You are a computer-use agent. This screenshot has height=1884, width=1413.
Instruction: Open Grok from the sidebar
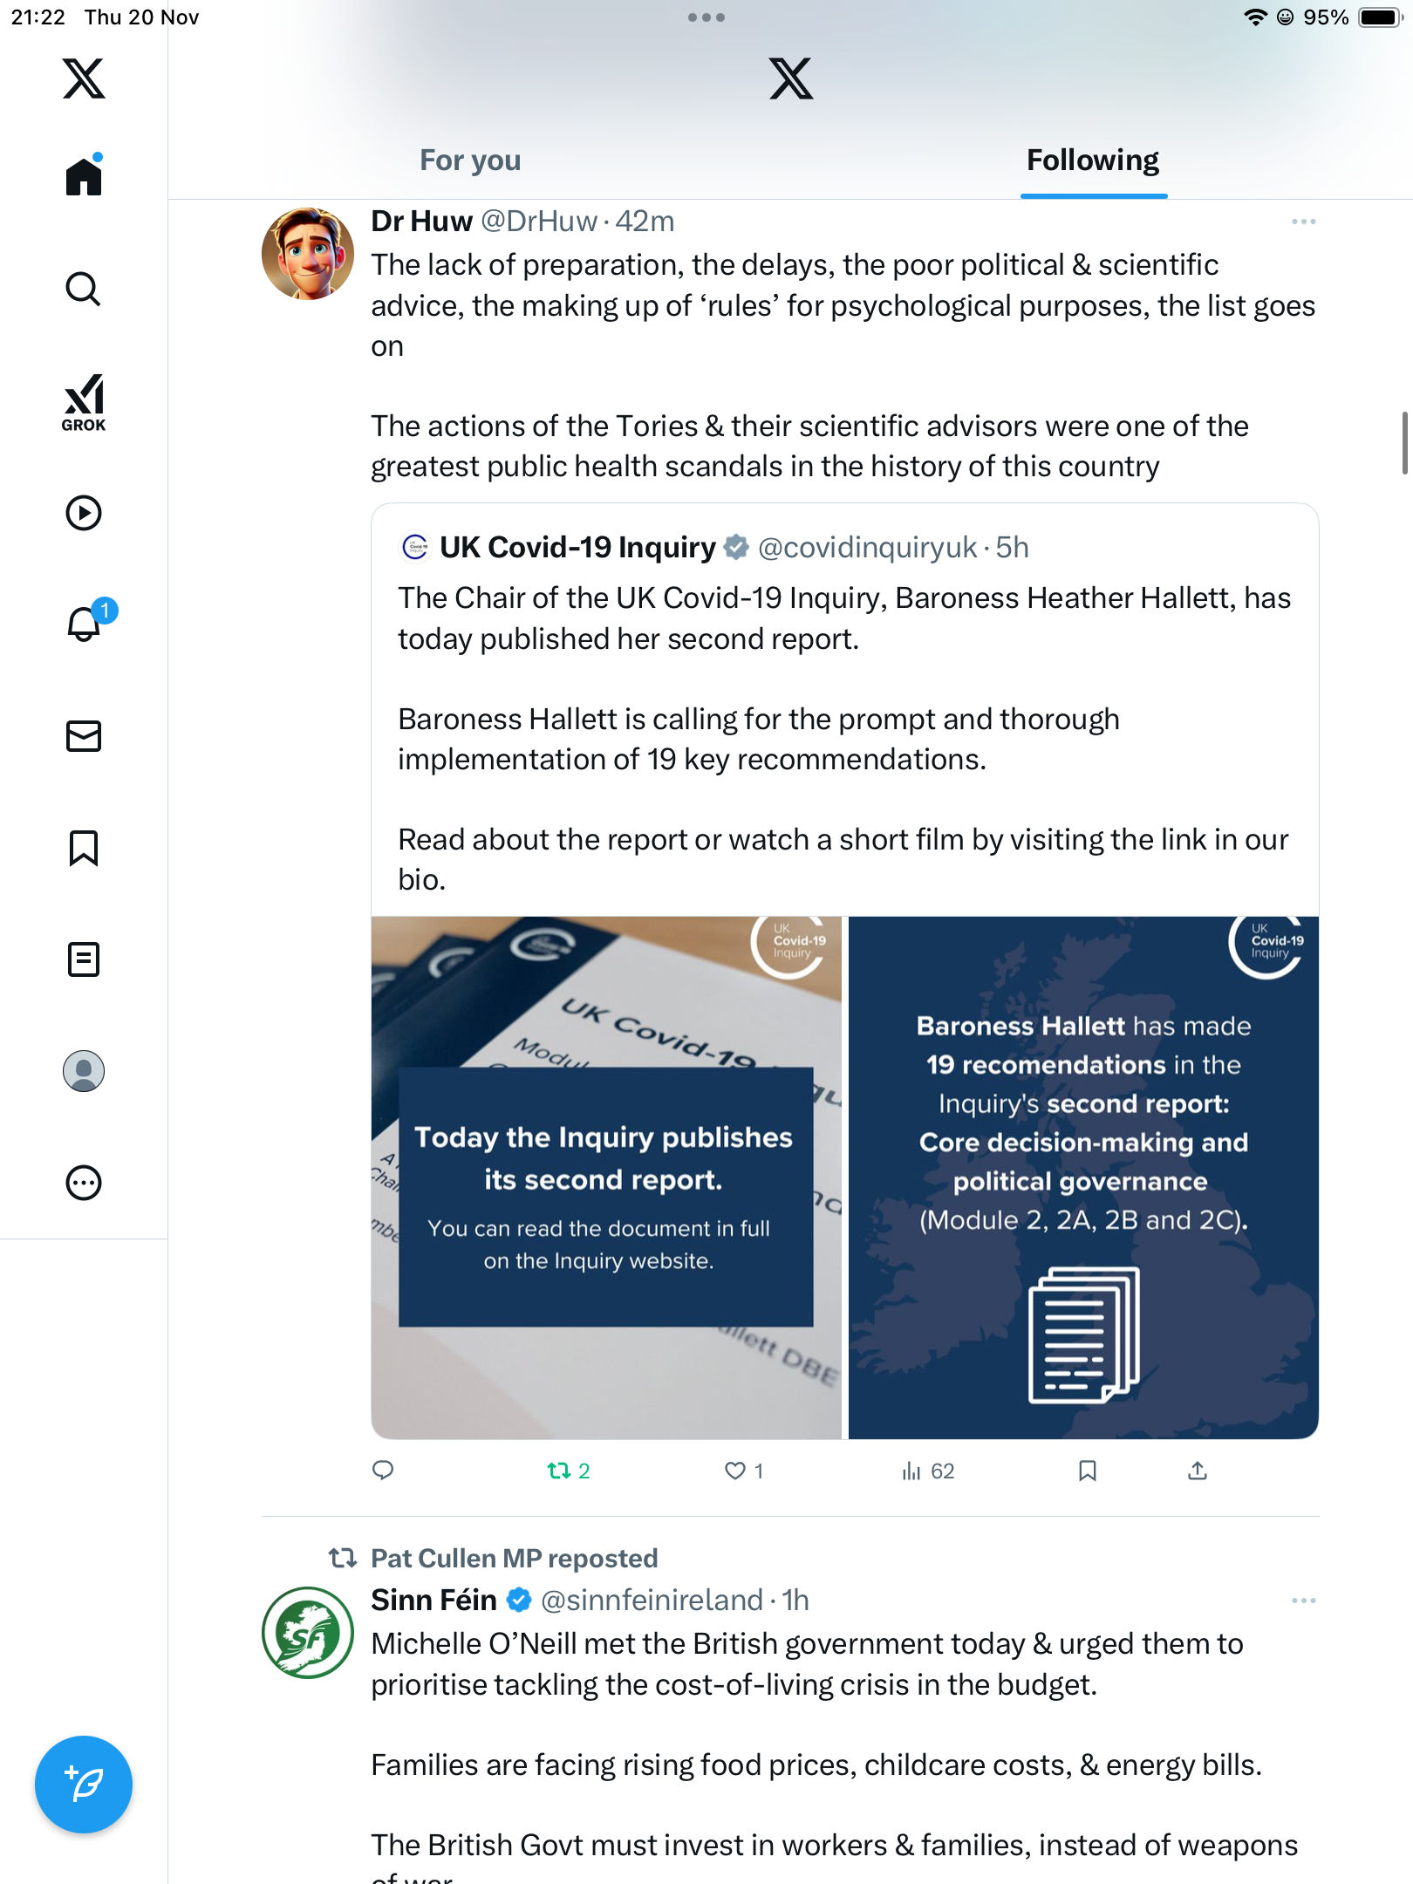84,402
